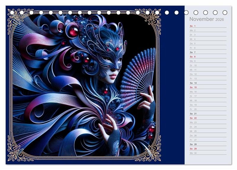237x170 pixels.
Task: Select the date row Do 26
Action: (208, 135)
